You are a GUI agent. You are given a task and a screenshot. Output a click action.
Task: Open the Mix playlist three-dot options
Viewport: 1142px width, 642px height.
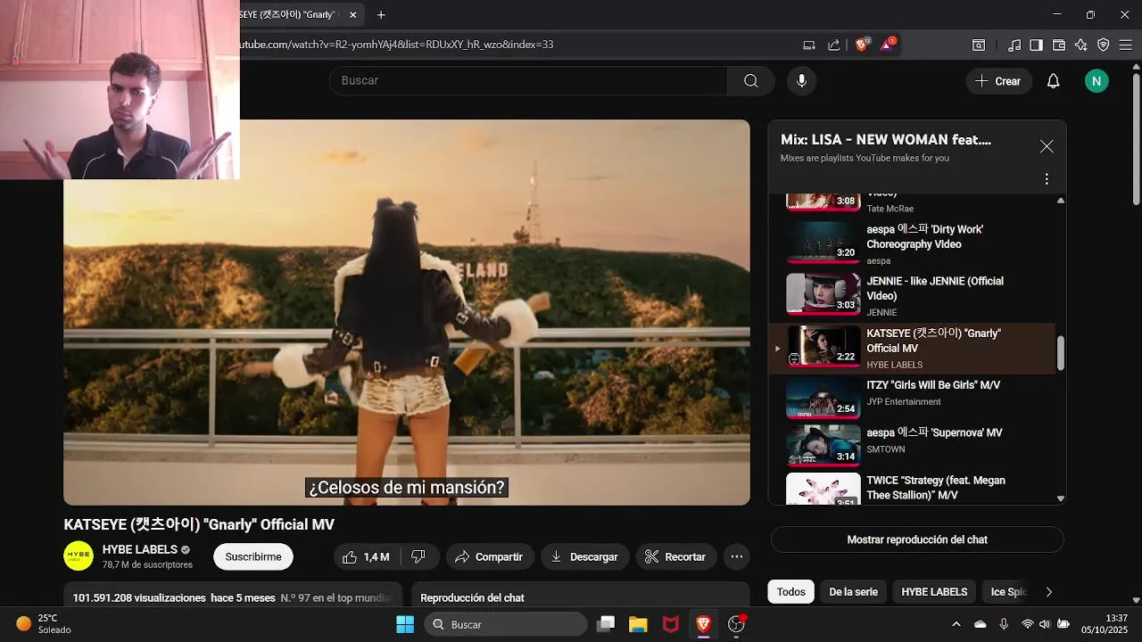(x=1047, y=179)
